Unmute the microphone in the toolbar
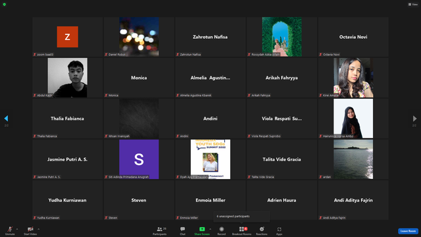Viewport: 421px width, 237px height. point(10,230)
